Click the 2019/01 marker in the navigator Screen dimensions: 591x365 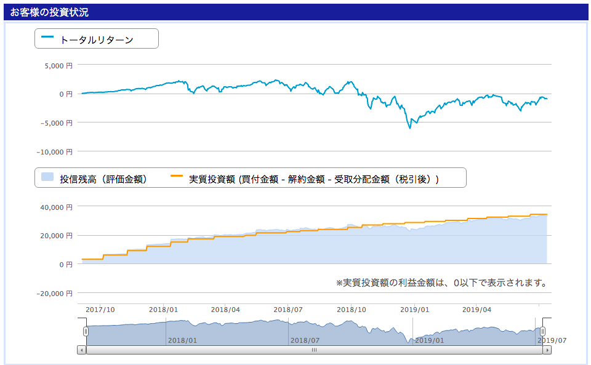pyautogui.click(x=429, y=340)
